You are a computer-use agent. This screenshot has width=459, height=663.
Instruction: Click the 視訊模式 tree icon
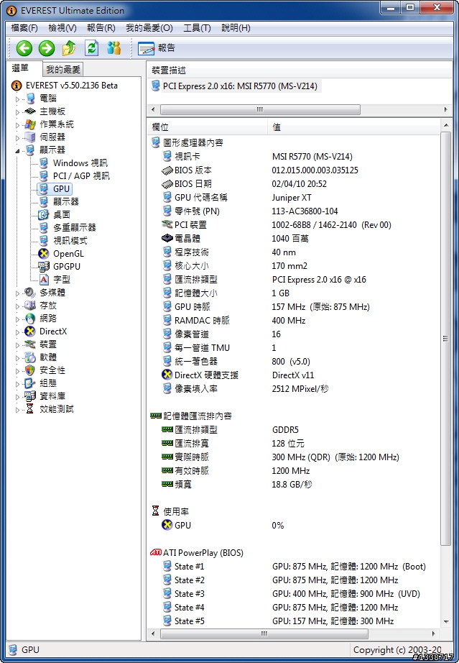point(44,241)
